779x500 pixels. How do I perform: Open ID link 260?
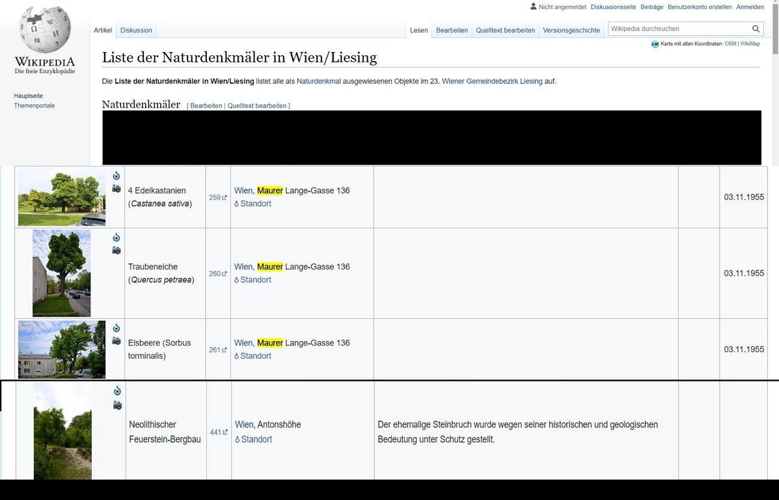(x=217, y=274)
